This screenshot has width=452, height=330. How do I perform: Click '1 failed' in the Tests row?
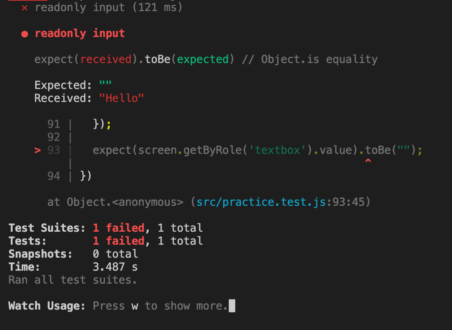119,241
